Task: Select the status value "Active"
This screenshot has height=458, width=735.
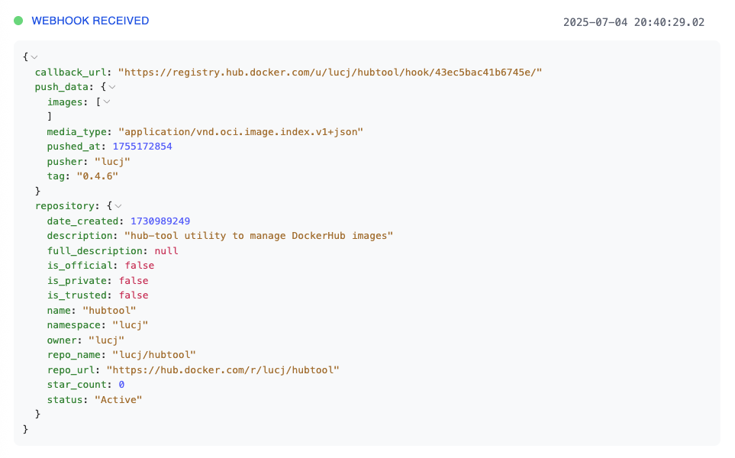Action: click(x=118, y=400)
